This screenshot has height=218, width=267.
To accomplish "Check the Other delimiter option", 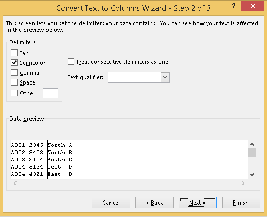I will [x=14, y=93].
